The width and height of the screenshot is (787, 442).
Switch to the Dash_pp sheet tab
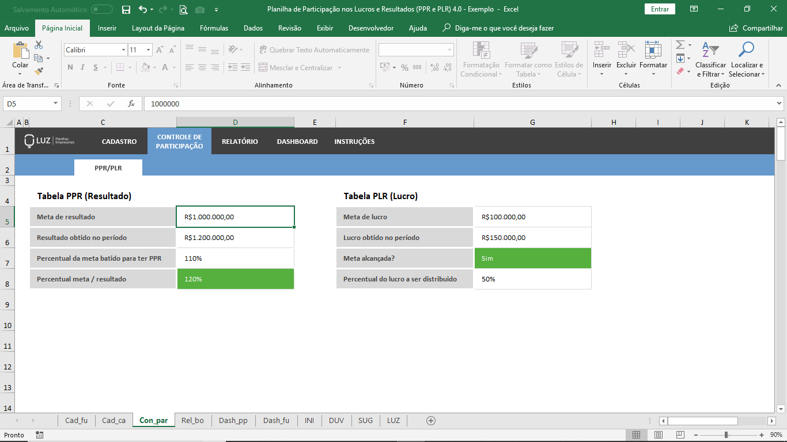point(233,421)
